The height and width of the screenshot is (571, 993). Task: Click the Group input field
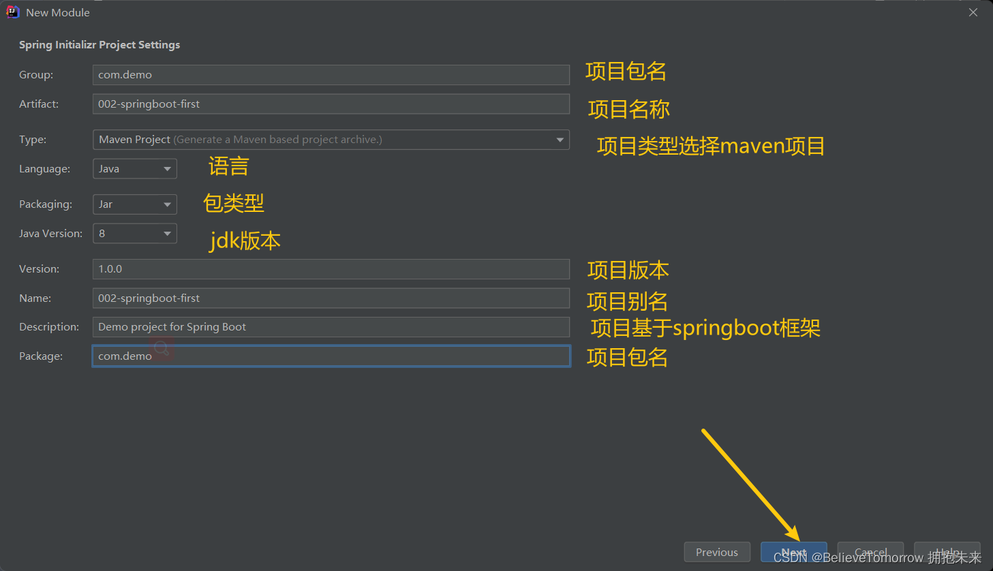[x=331, y=75]
